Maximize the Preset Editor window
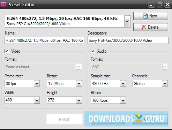172x130 pixels. pos(159,5)
